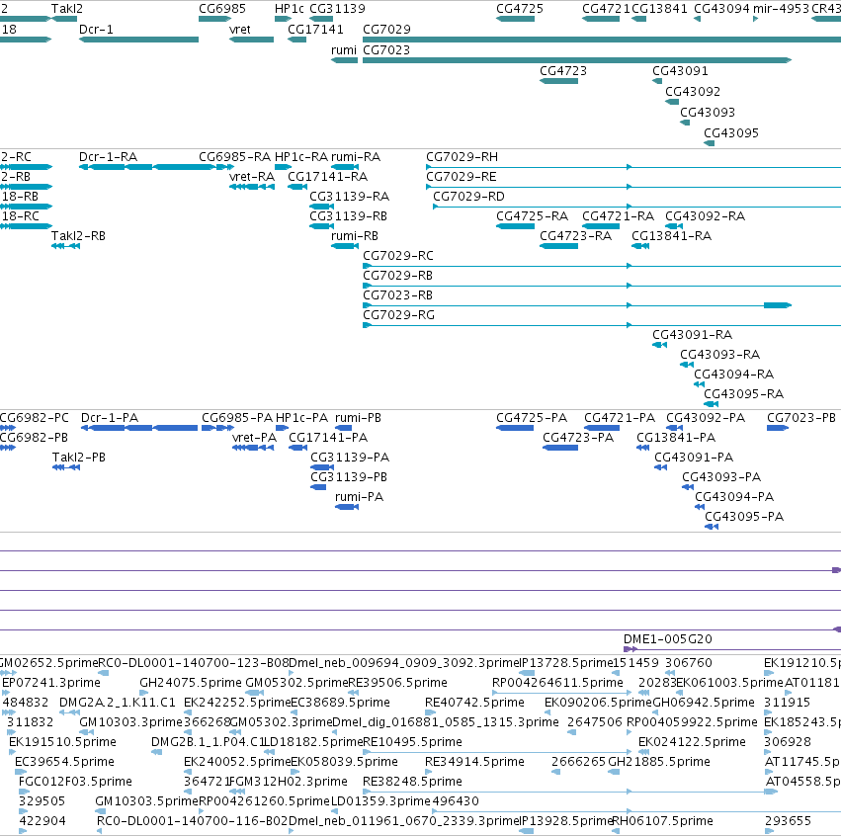This screenshot has height=836, width=841.
Task: Select the Takl2 gene label
Action: tap(67, 9)
